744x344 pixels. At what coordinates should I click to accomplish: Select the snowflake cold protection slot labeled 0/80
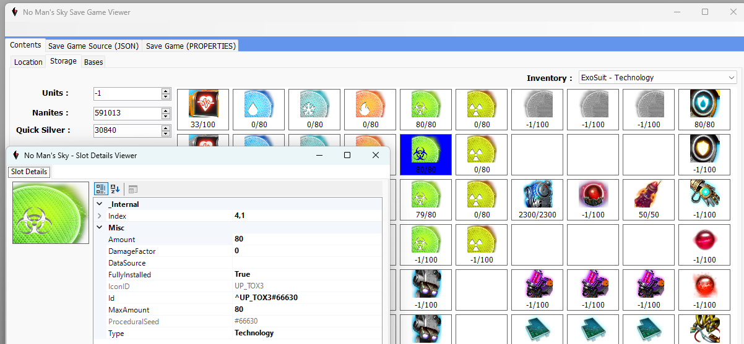314,109
